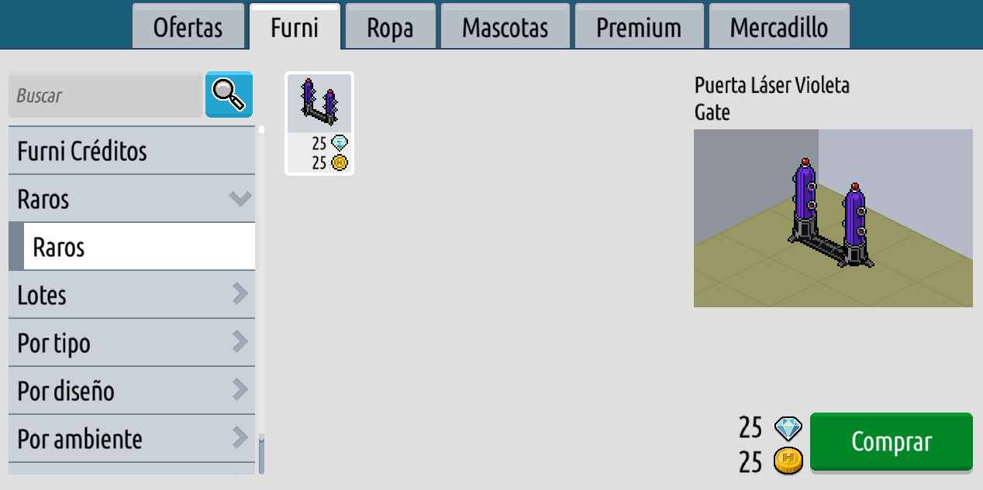This screenshot has height=490, width=983.
Task: Go to the Mascotas tab
Action: [x=505, y=29]
